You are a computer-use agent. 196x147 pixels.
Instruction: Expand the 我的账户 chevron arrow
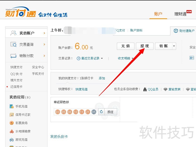pyautogui.click(x=44, y=33)
